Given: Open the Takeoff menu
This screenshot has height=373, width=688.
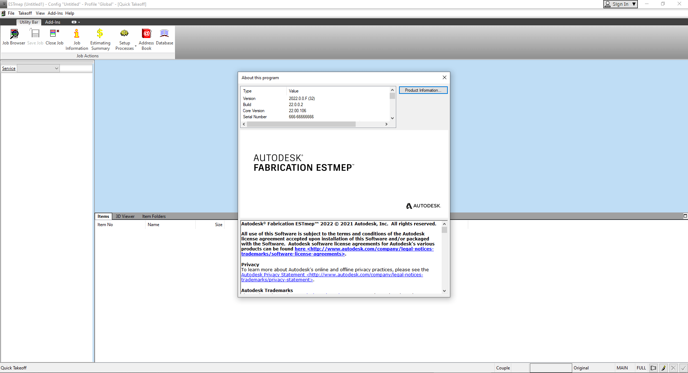Looking at the screenshot, I should pyautogui.click(x=25, y=13).
